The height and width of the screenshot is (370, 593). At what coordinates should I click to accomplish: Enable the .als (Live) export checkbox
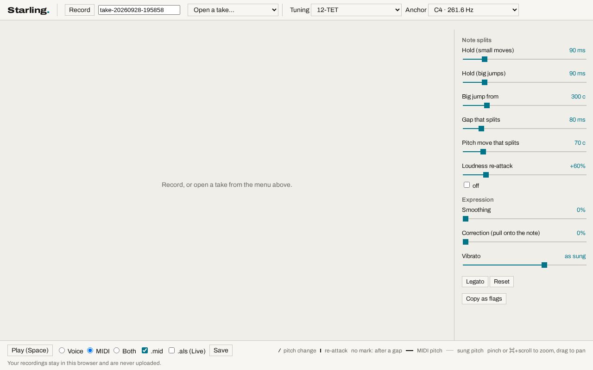coord(171,351)
